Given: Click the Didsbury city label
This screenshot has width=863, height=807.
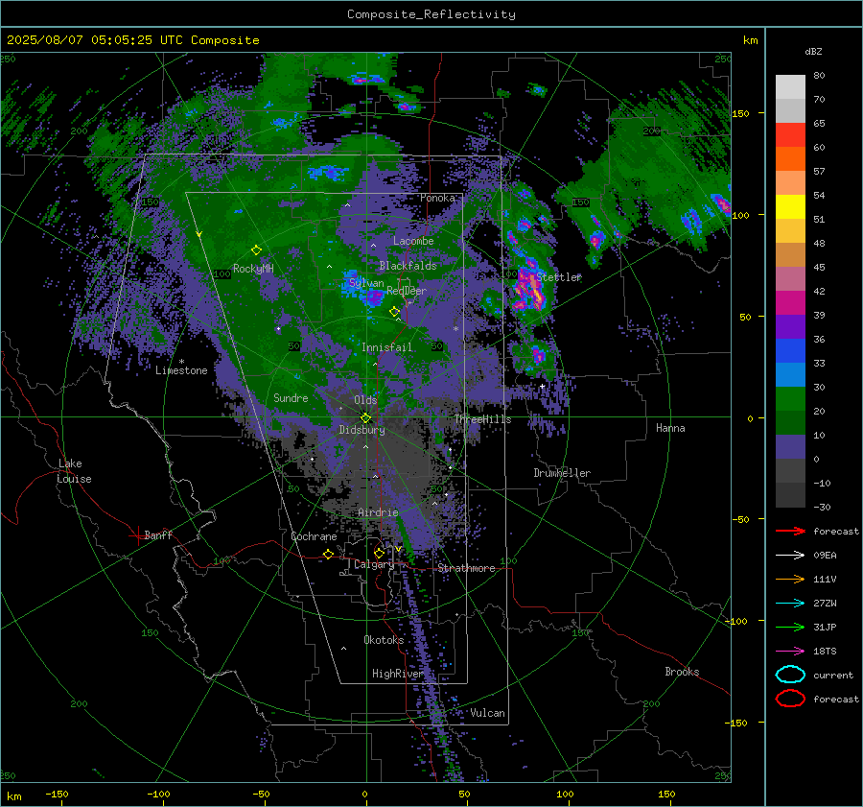Looking at the screenshot, I should pos(362,430).
